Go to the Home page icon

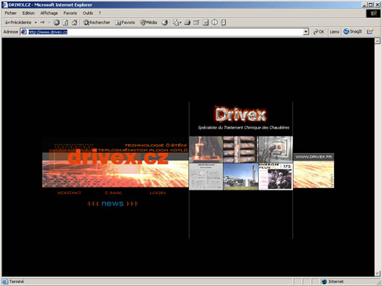(74, 22)
